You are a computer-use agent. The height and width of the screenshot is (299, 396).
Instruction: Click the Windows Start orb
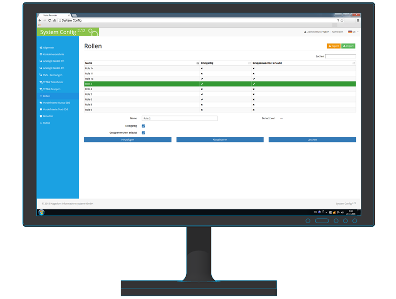(x=42, y=212)
